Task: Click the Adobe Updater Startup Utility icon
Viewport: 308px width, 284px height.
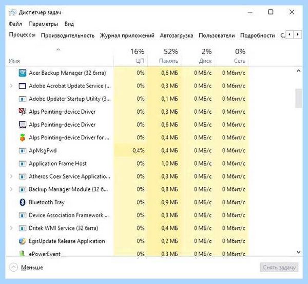Action: (23, 99)
